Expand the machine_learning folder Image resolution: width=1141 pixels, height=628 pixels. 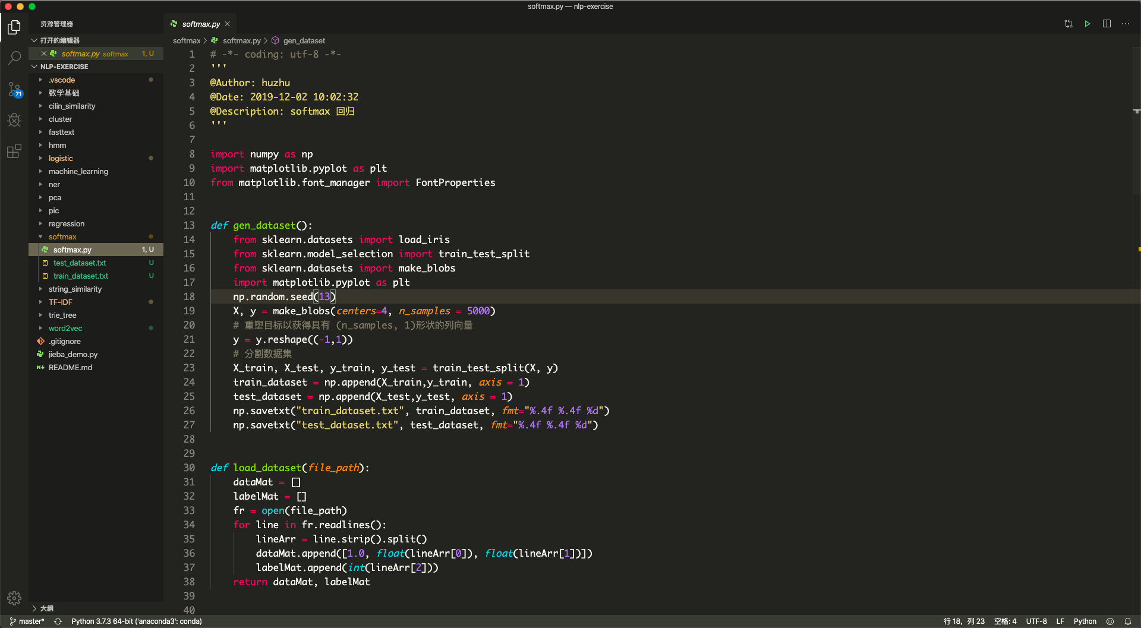pos(78,172)
